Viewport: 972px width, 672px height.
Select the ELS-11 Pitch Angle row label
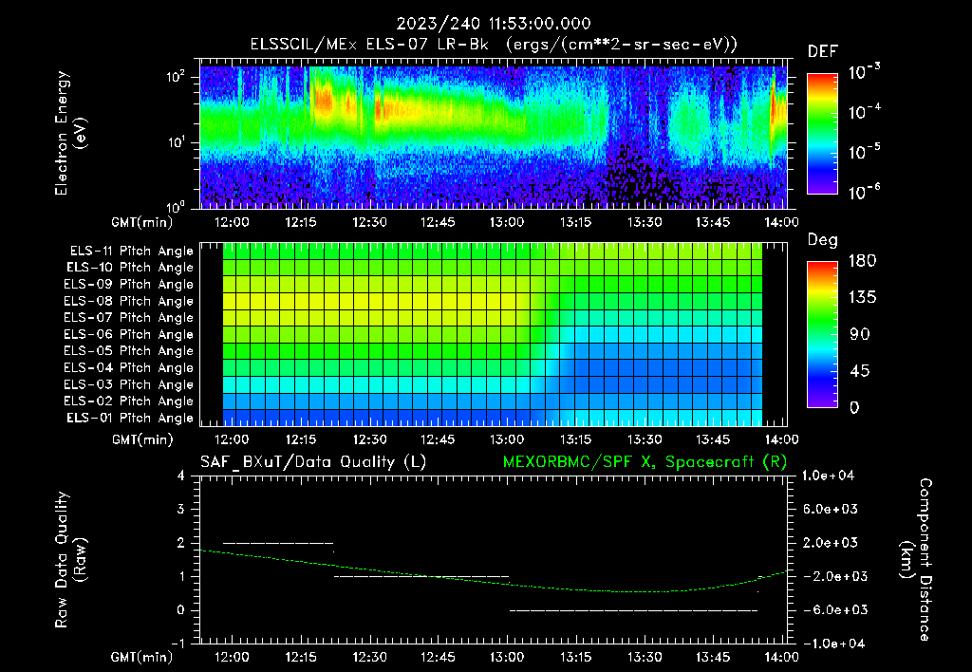131,252
